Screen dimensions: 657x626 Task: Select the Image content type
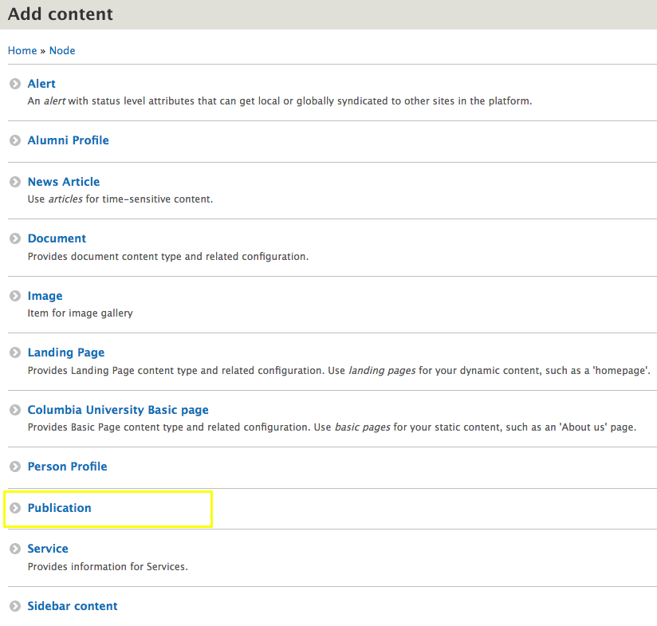click(45, 295)
